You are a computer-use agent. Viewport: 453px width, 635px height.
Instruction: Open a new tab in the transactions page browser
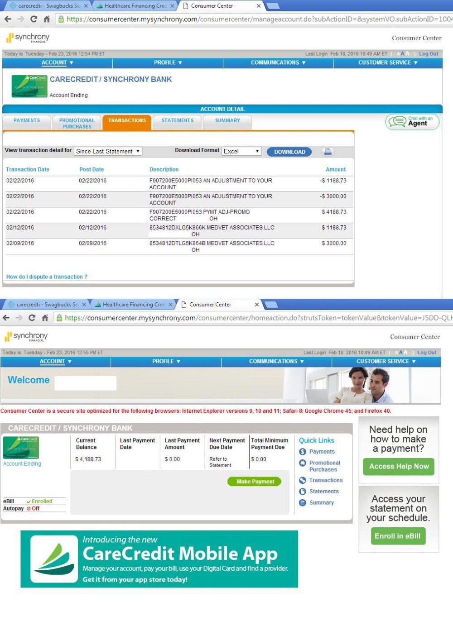(x=273, y=6)
